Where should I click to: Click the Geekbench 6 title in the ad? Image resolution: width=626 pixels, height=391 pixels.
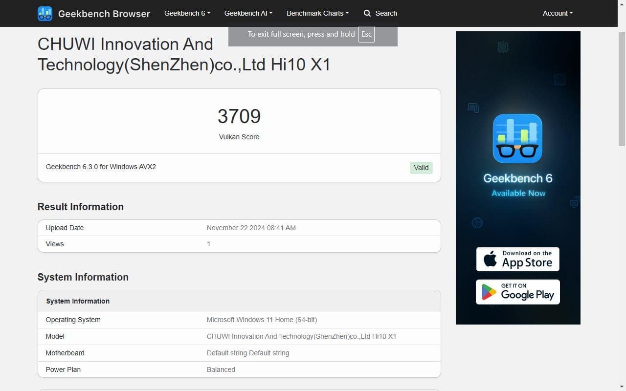point(518,178)
